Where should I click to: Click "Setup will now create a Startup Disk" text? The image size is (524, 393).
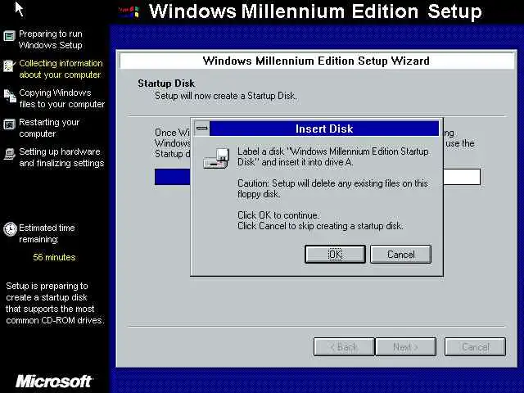(226, 96)
